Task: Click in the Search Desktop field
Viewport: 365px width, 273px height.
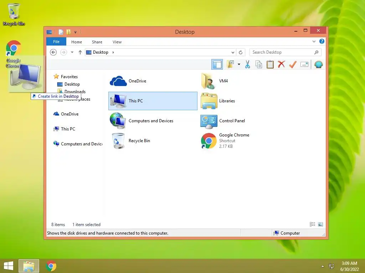Action: 286,52
